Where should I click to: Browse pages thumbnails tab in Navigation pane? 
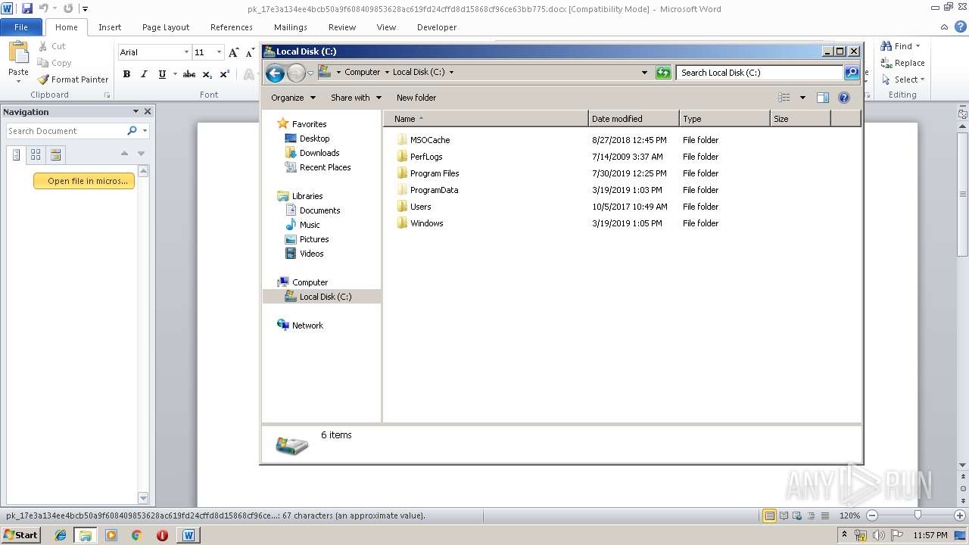pos(36,154)
